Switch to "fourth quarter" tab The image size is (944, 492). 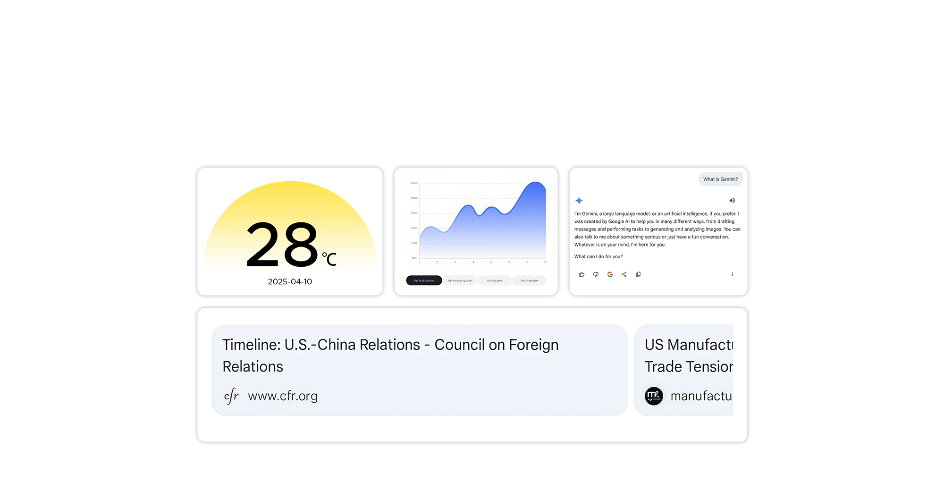click(530, 280)
